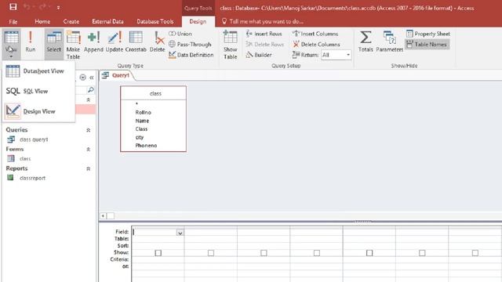Choose the Make Table query type
The width and height of the screenshot is (502, 282).
pos(73,45)
